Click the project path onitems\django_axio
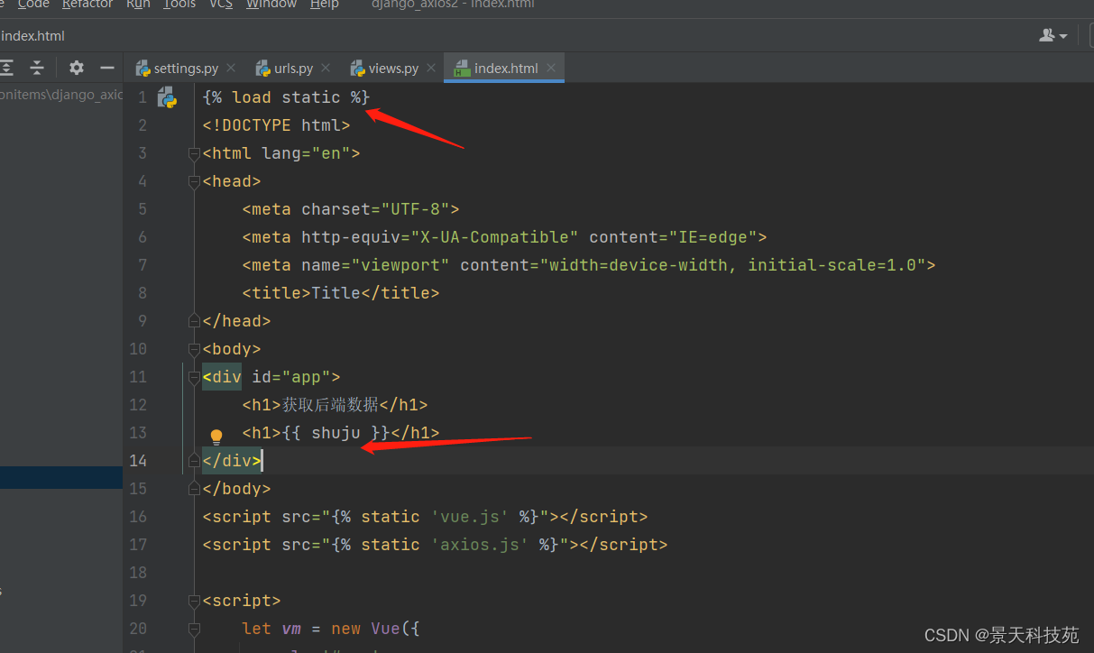1094x653 pixels. click(x=61, y=95)
